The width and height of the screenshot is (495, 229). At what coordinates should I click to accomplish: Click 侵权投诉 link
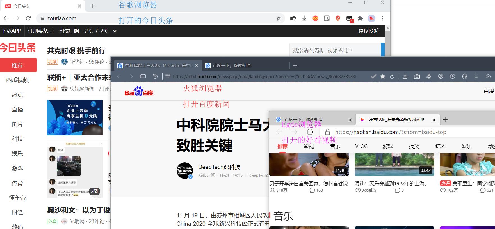tap(368, 31)
